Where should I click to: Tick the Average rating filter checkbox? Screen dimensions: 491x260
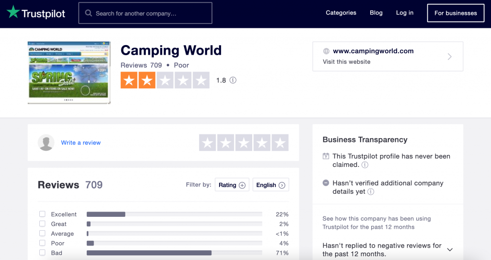click(x=42, y=233)
